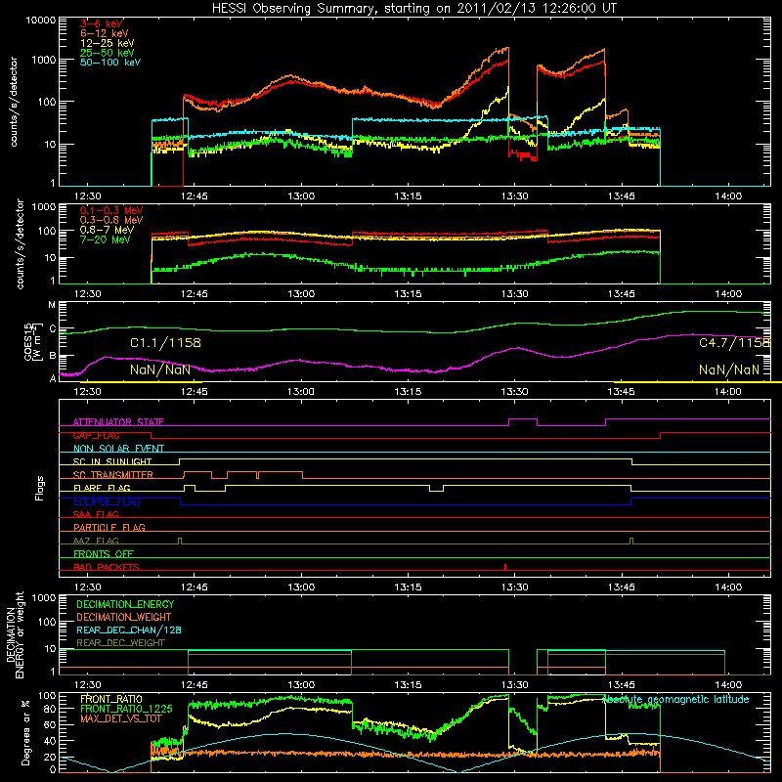Viewport: 782px width, 782px height.
Task: Click the 'M' class label on GOES axis
Action: pyautogui.click(x=52, y=305)
